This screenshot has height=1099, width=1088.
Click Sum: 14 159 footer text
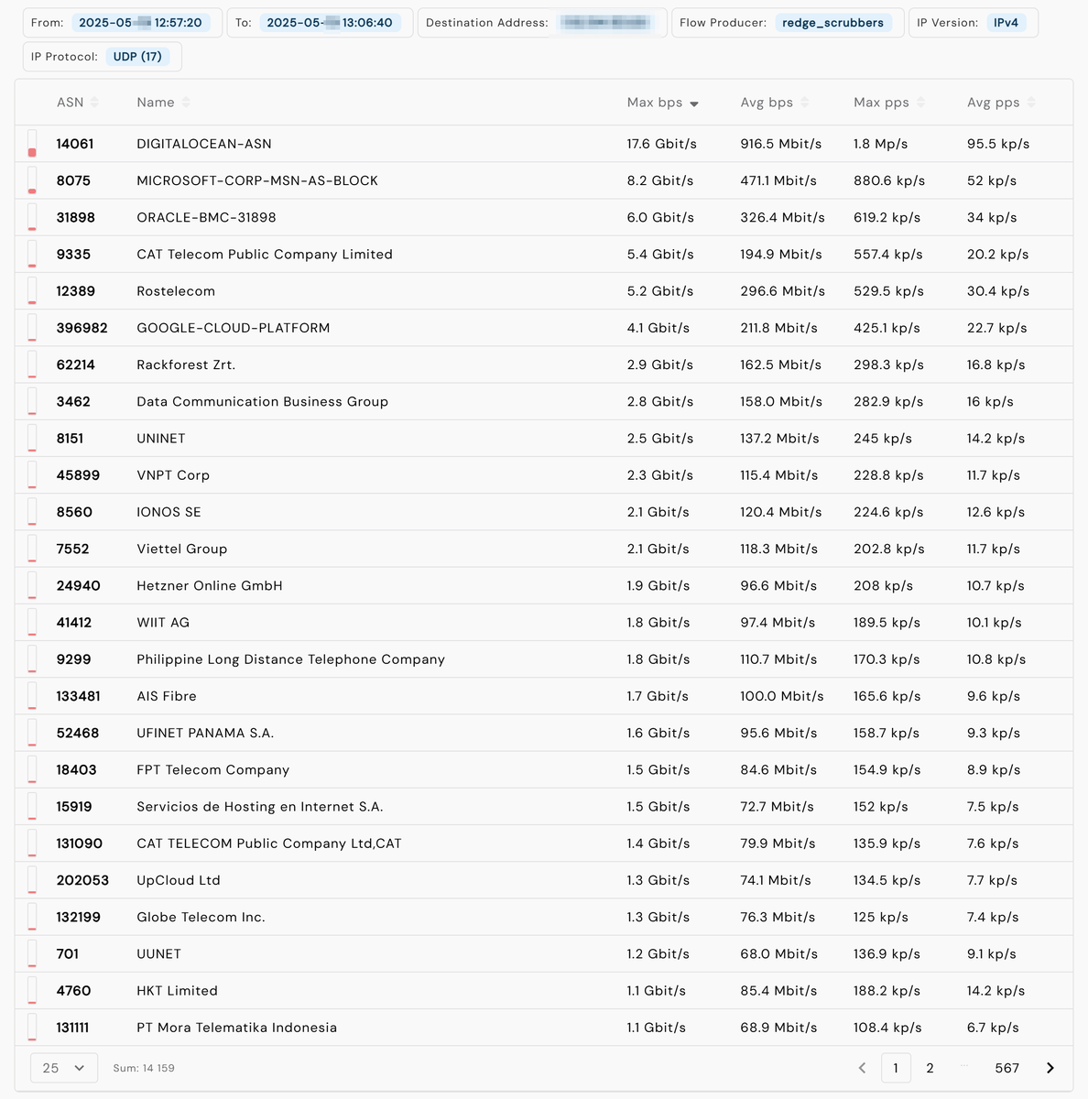pyautogui.click(x=144, y=1068)
